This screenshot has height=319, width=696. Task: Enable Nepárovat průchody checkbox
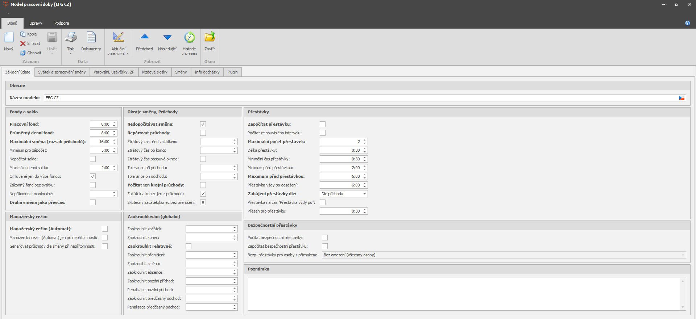203,133
